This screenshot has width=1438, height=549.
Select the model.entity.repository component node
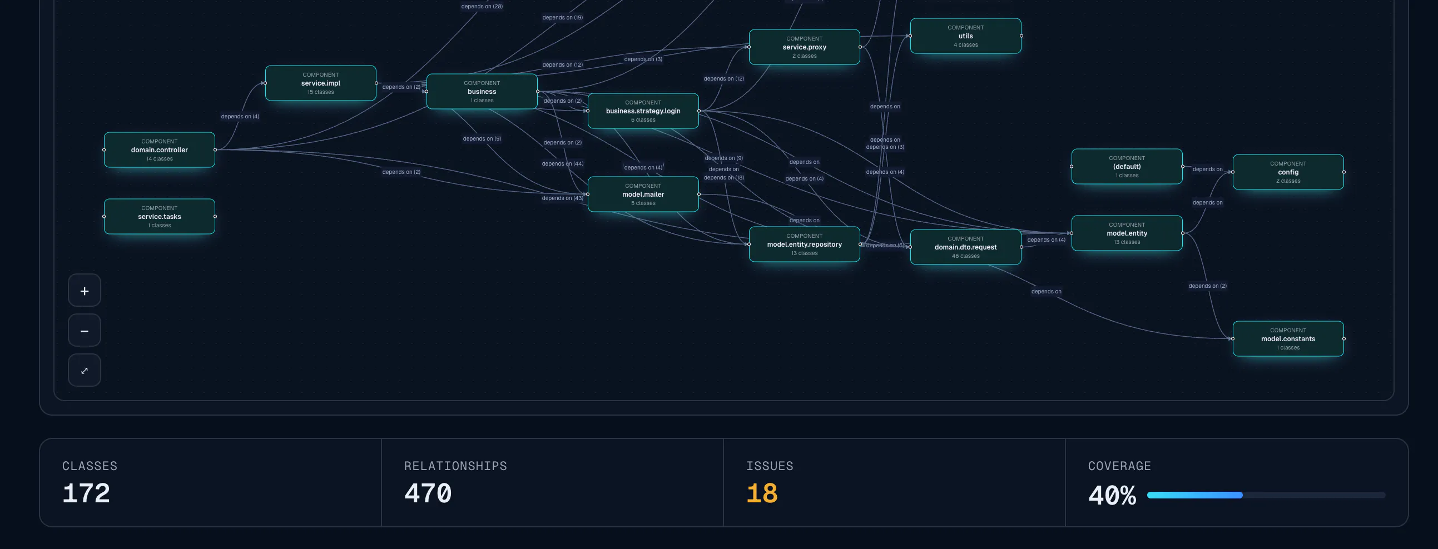coord(805,244)
